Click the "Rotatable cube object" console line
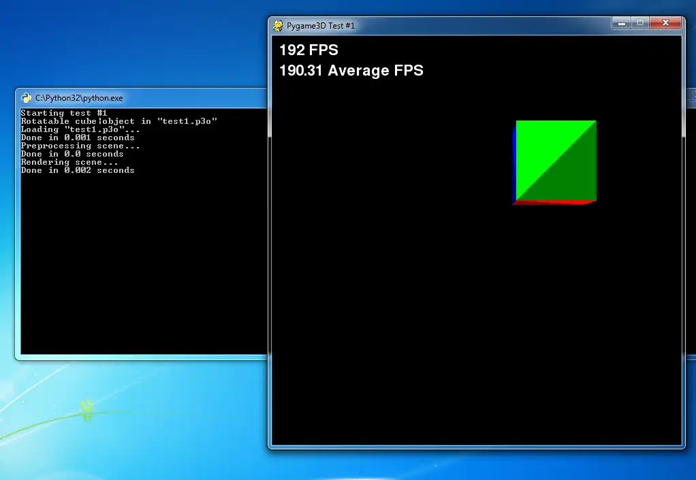The width and height of the screenshot is (696, 480). click(x=119, y=121)
